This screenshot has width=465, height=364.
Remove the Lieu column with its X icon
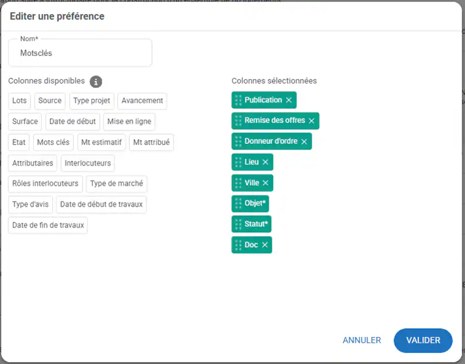(265, 162)
